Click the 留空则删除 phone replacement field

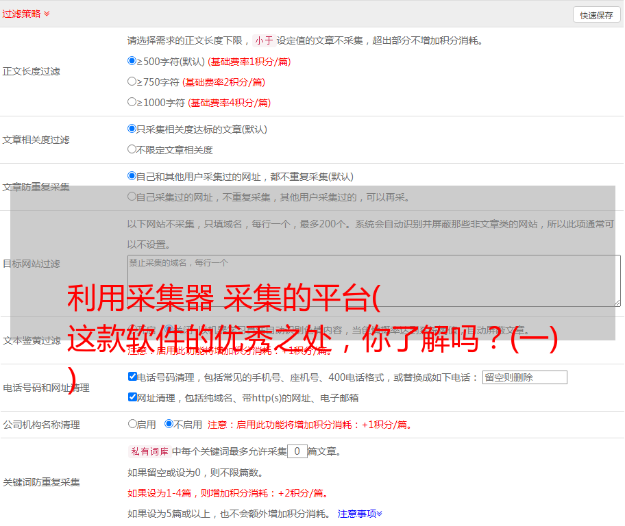pyautogui.click(x=524, y=377)
